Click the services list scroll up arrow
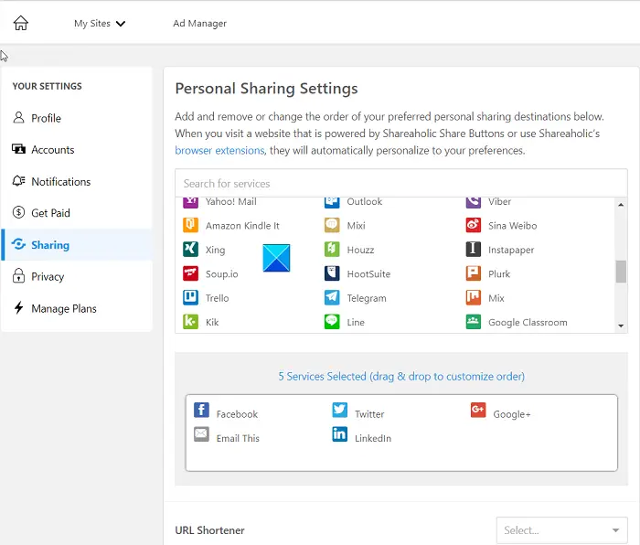The height and width of the screenshot is (545, 640). click(x=621, y=205)
